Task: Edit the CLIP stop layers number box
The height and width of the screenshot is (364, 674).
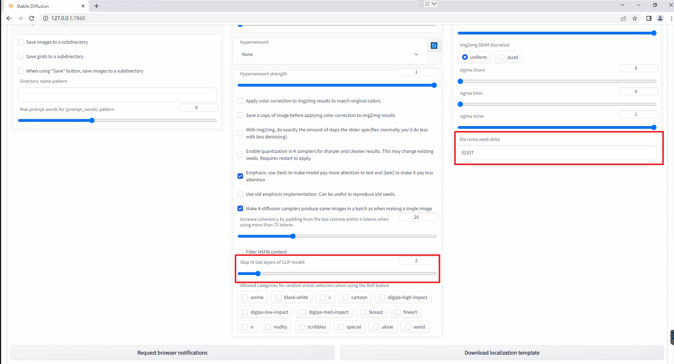Action: point(419,260)
